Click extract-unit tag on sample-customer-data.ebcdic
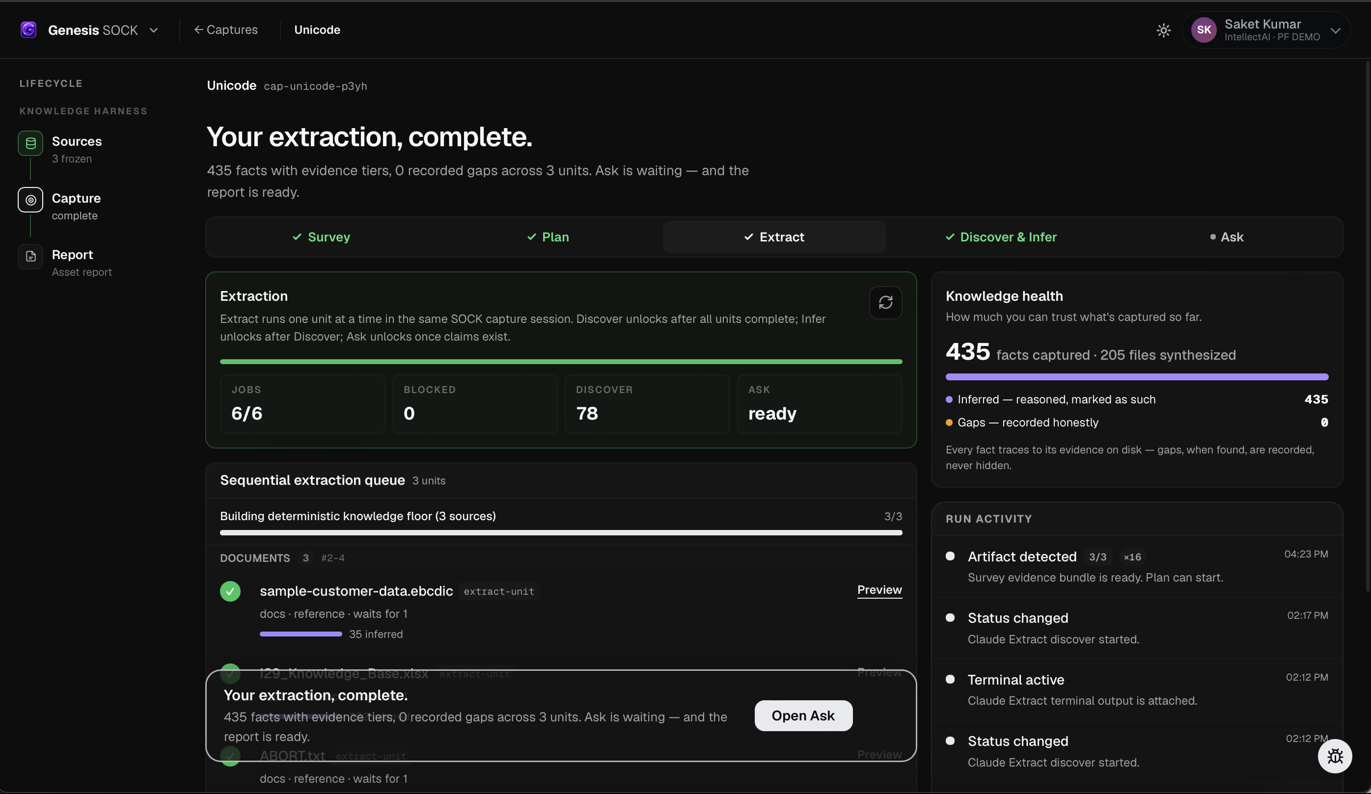Screen dimensions: 1371x794 tap(499, 592)
